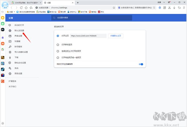The height and width of the screenshot is (127, 187).
Task: Open 高级设置 section
Action: pyautogui.click(x=18, y=74)
